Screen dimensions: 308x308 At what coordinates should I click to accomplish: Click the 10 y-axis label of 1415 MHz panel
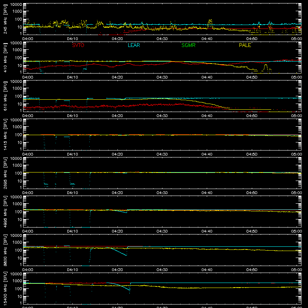(20, 142)
